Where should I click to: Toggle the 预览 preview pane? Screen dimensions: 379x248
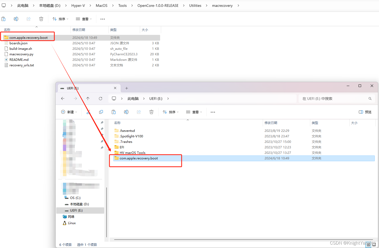(365, 112)
